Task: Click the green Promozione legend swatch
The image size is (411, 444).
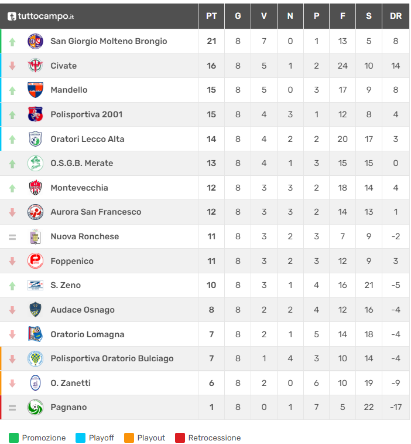Action: coord(14,438)
